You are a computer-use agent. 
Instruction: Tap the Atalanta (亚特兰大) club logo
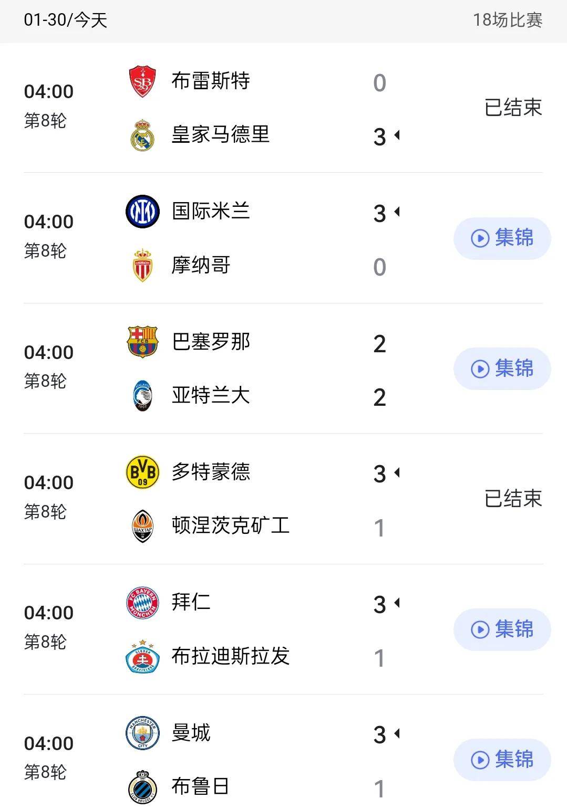point(142,395)
